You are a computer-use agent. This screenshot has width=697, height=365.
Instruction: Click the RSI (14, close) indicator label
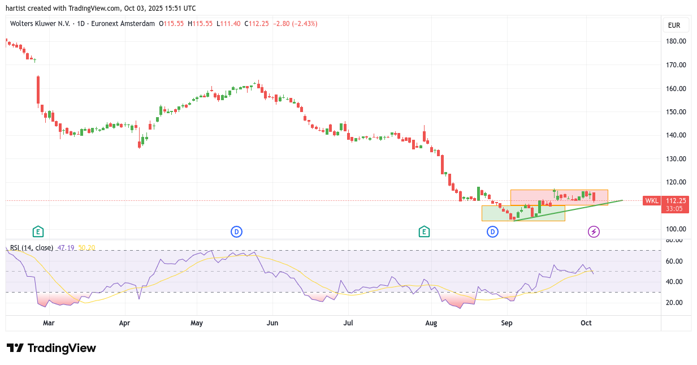point(32,248)
